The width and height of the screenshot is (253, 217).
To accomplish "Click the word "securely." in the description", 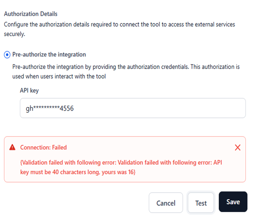I will [x=15, y=34].
